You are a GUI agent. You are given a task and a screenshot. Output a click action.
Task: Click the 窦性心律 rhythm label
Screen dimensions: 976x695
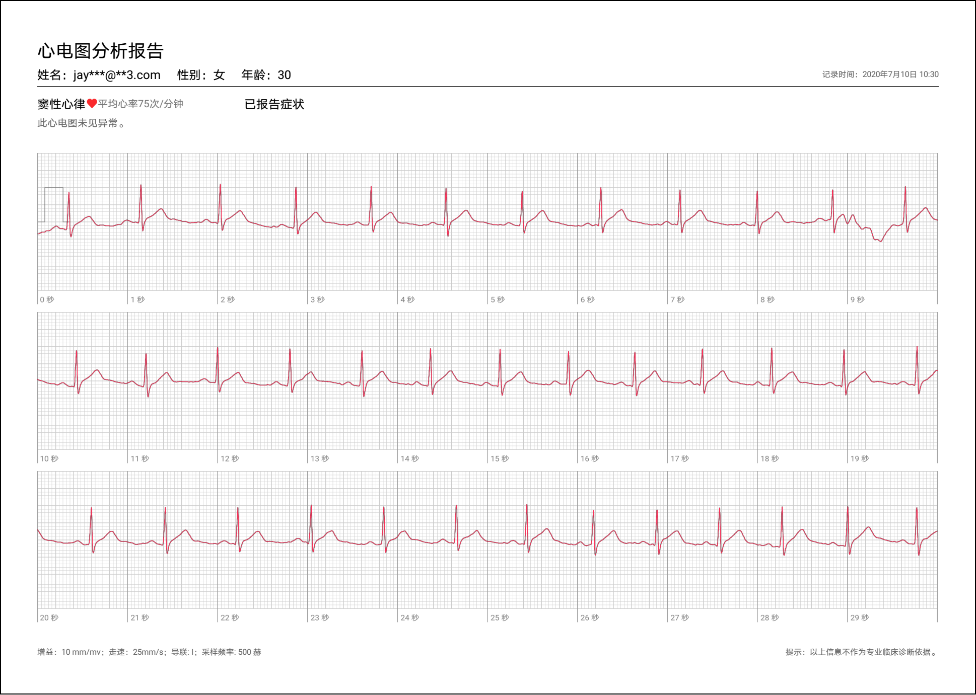pyautogui.click(x=61, y=104)
